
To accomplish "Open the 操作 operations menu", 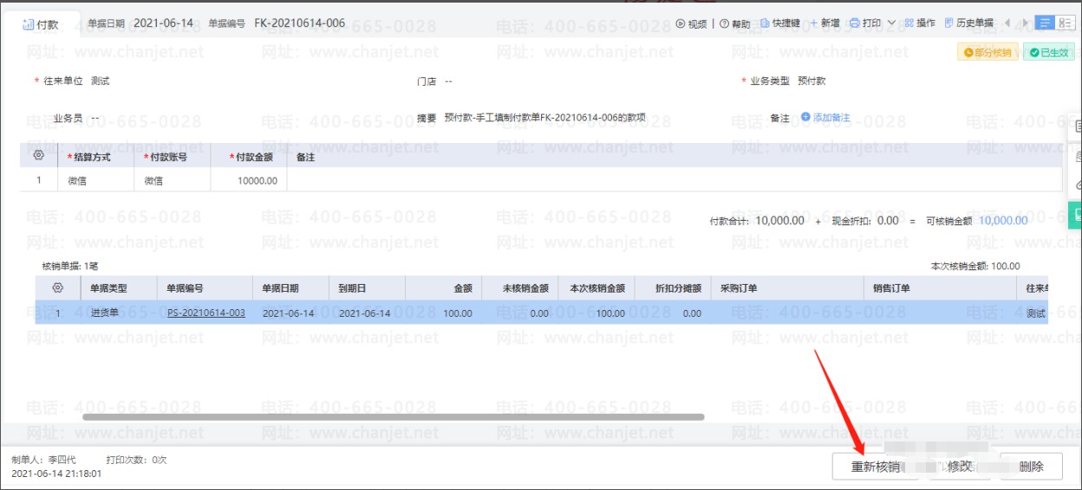I will click(x=919, y=23).
